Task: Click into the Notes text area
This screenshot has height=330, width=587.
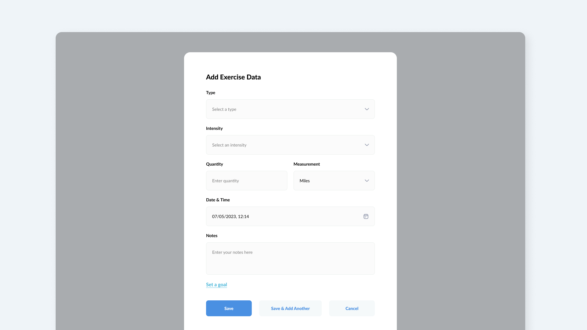Action: click(290, 258)
